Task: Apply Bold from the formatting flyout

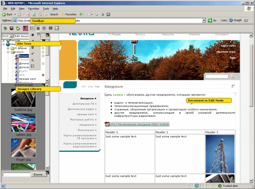Action: 33,35
